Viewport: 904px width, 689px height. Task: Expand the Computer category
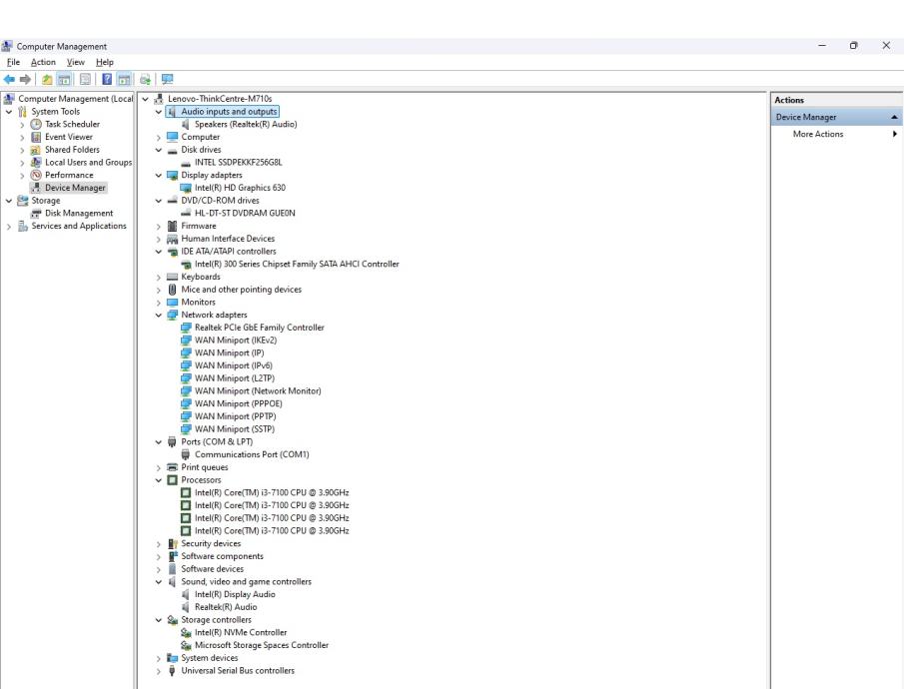[159, 137]
